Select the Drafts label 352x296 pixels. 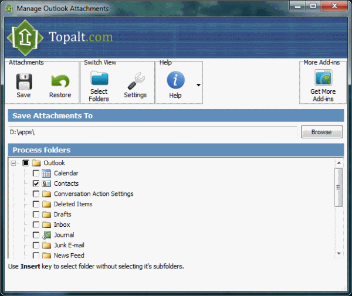point(62,215)
